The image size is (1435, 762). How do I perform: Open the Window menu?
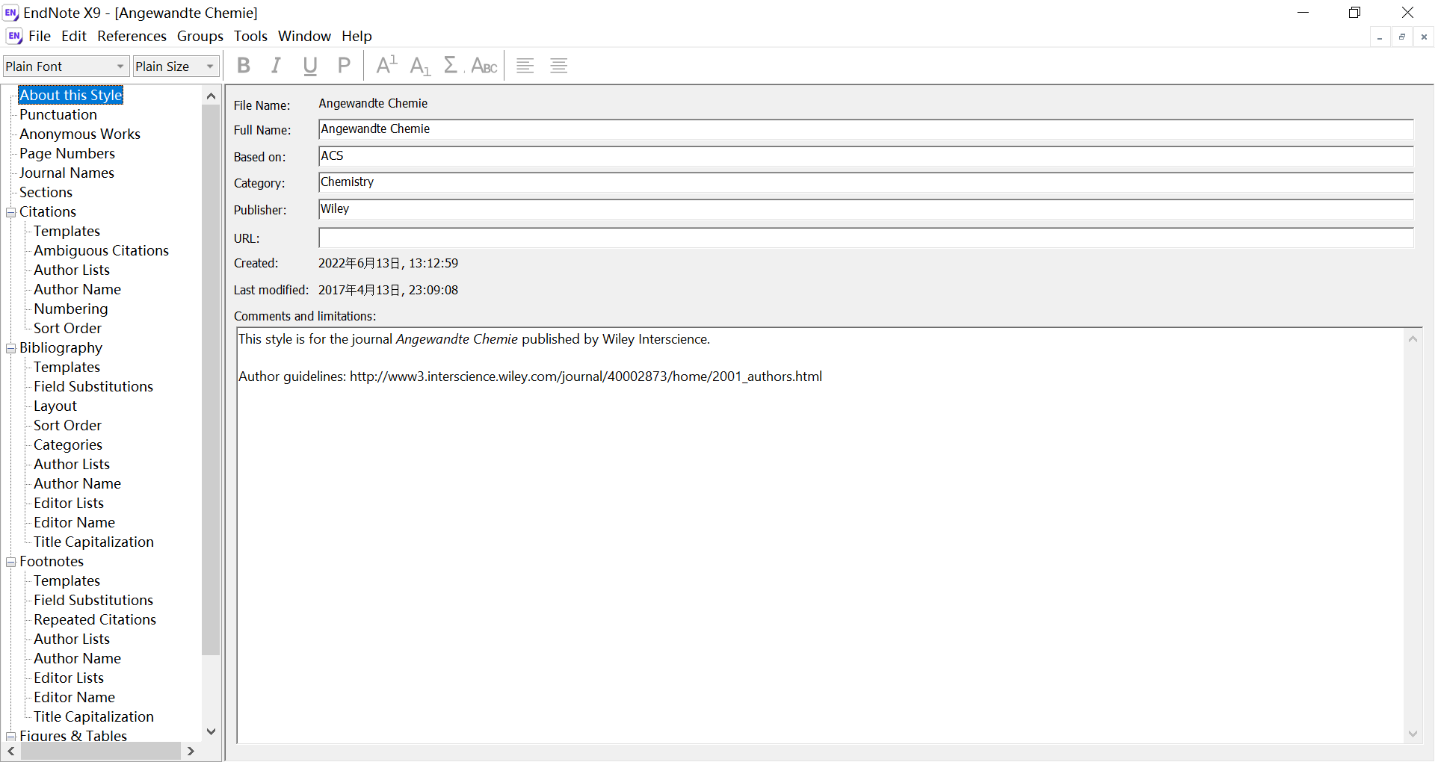point(304,36)
